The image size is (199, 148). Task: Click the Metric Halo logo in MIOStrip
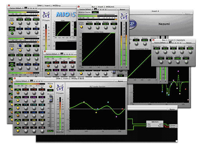click(46, 15)
